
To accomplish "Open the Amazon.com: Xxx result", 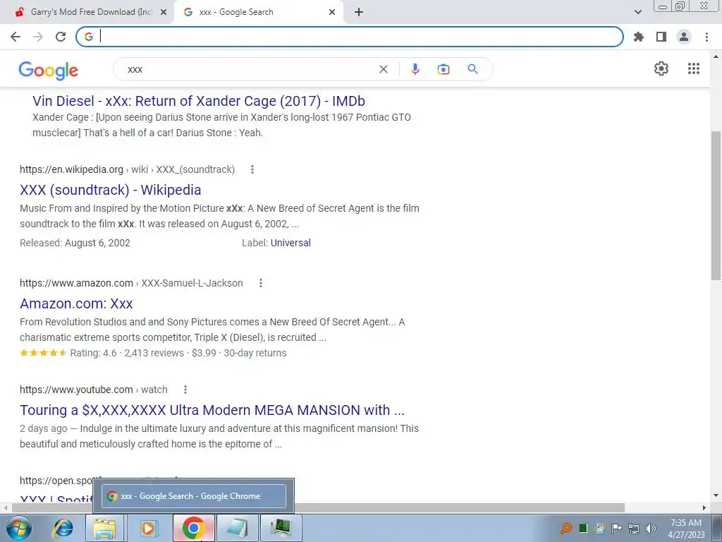I will click(76, 303).
